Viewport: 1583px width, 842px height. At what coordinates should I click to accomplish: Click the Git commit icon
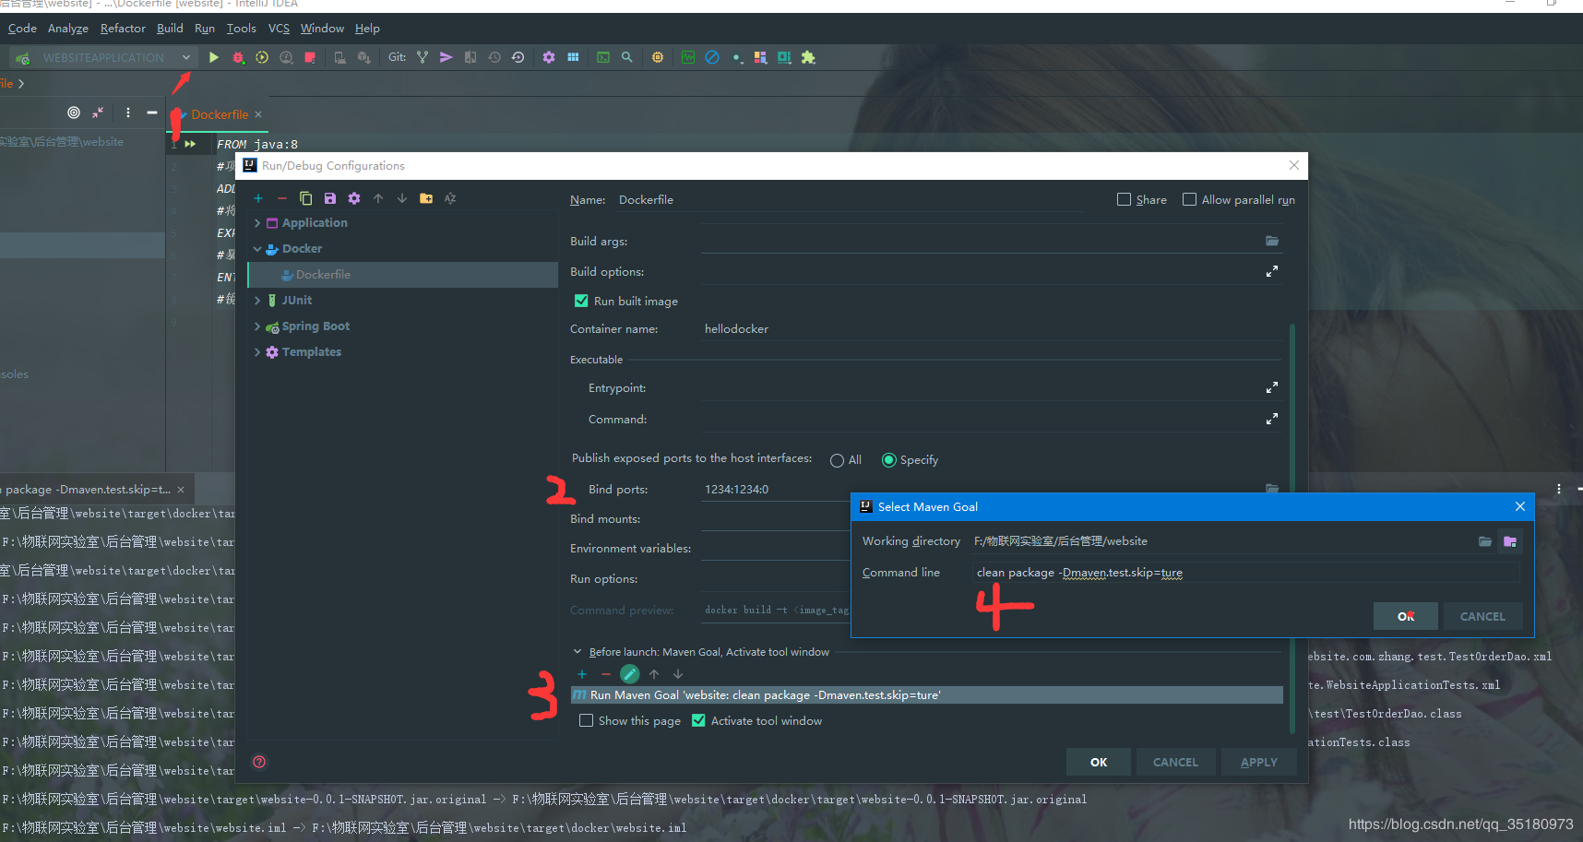pos(446,57)
